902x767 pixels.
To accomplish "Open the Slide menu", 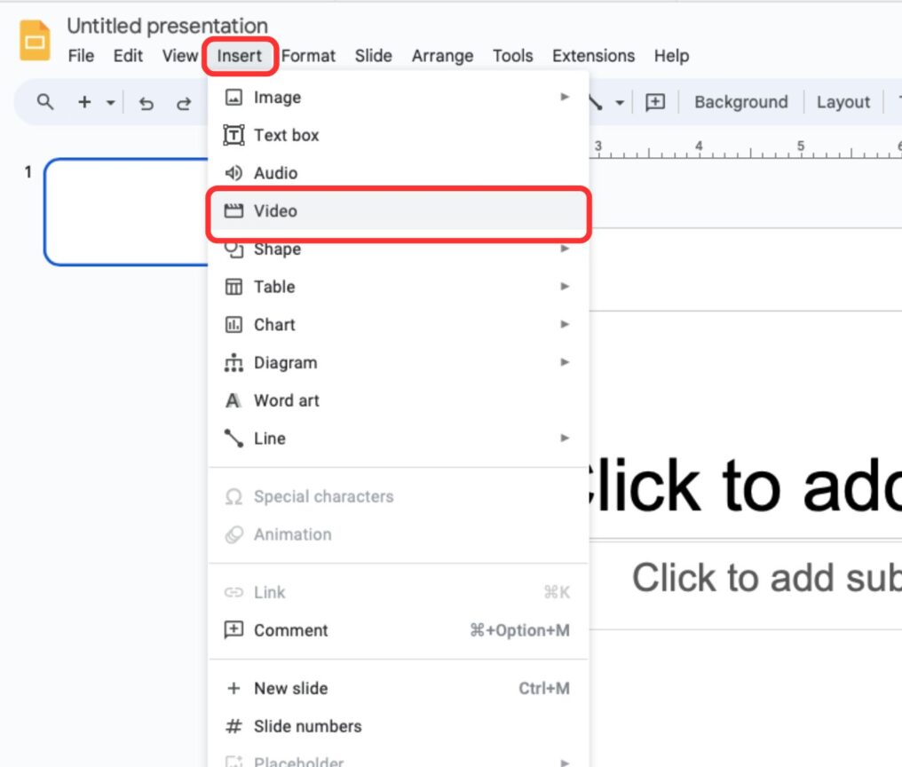I will point(374,56).
